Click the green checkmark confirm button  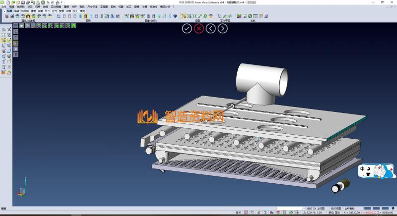coord(187,28)
